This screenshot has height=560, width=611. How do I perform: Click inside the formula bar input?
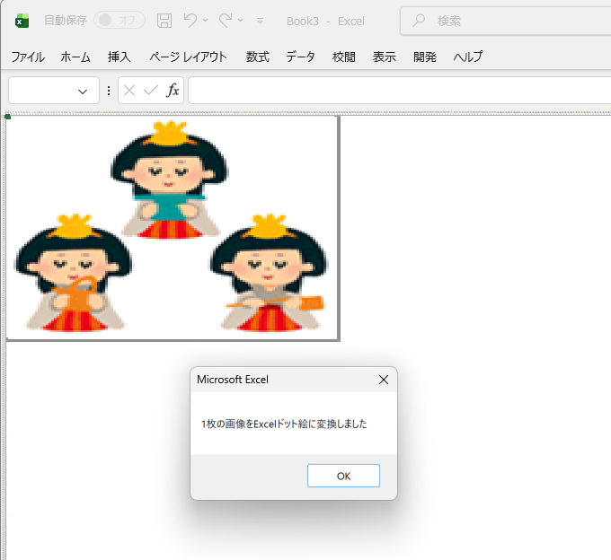(x=395, y=91)
